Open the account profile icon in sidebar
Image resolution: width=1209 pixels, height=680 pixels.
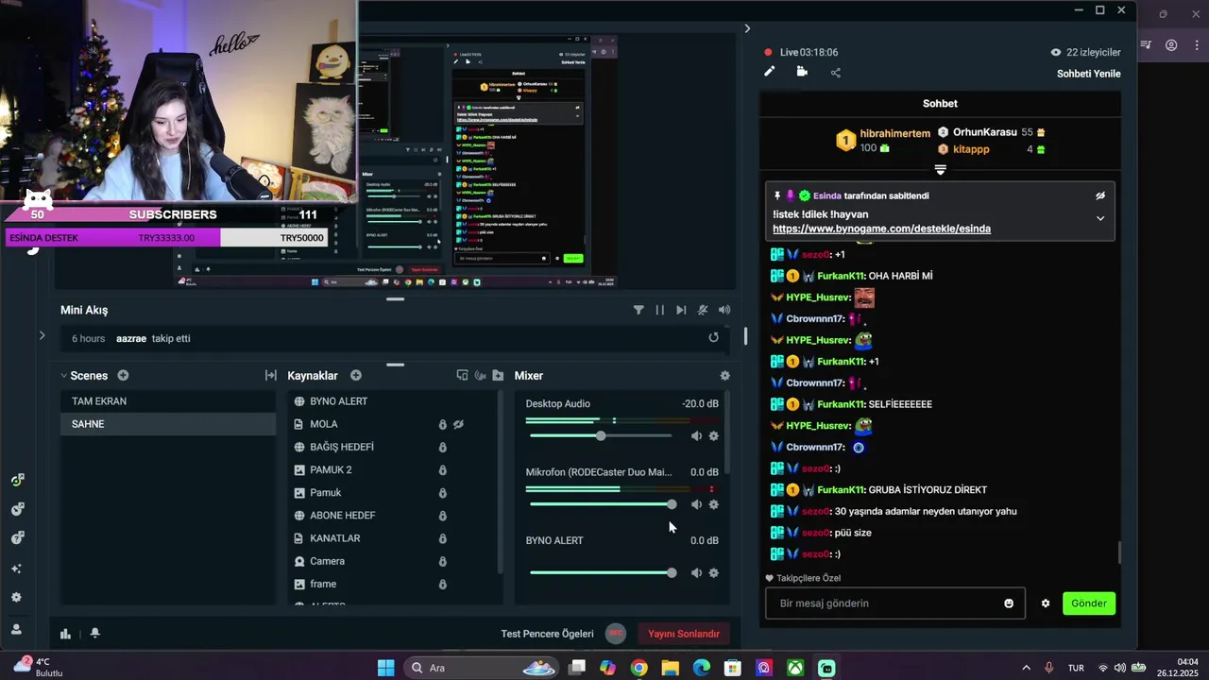pos(16,628)
